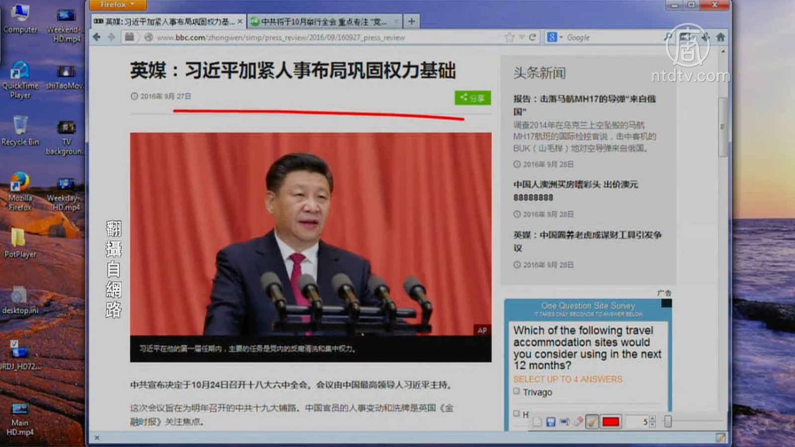This screenshot has width=795, height=447.
Task: Check the Trivago survey option
Action: 517,391
